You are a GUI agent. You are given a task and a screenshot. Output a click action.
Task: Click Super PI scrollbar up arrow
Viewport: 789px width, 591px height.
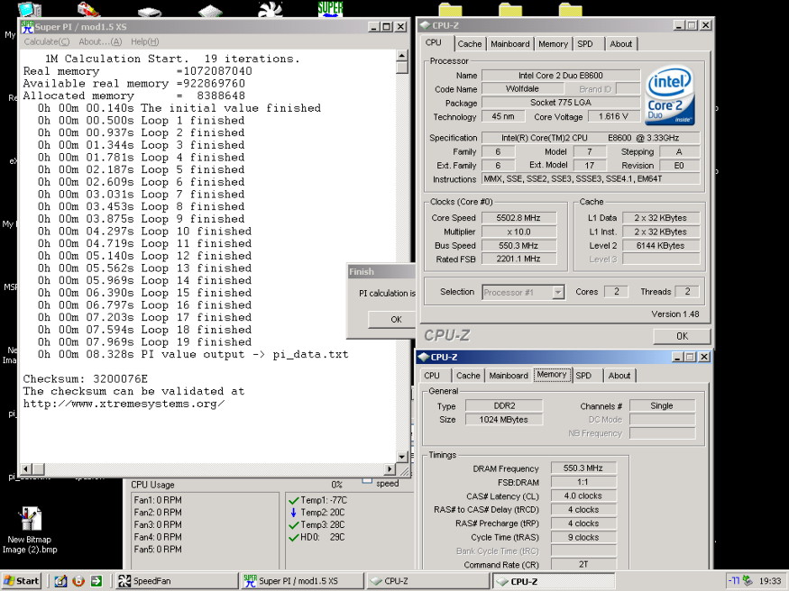[x=402, y=55]
